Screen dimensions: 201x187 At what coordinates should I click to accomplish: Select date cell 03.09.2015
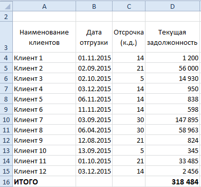[x=94, y=120]
